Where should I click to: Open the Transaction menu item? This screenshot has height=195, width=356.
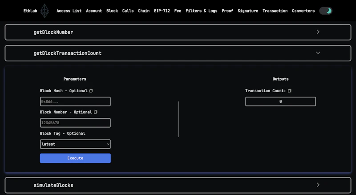[x=275, y=11]
